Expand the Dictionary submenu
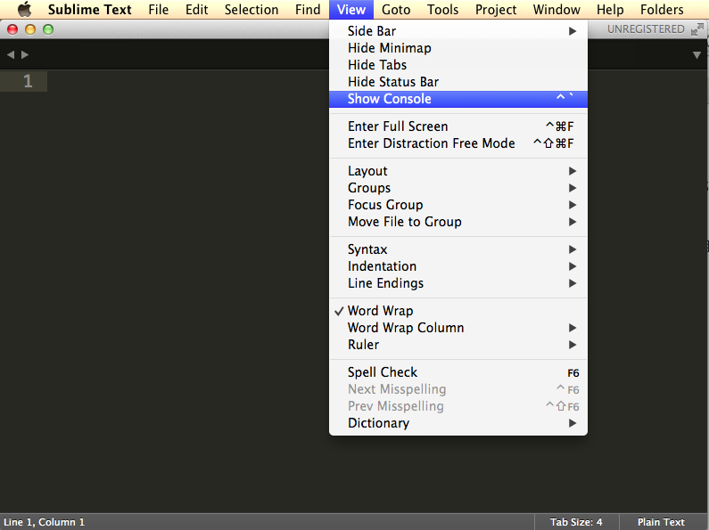Viewport: 709px width, 530px height. coord(458,423)
